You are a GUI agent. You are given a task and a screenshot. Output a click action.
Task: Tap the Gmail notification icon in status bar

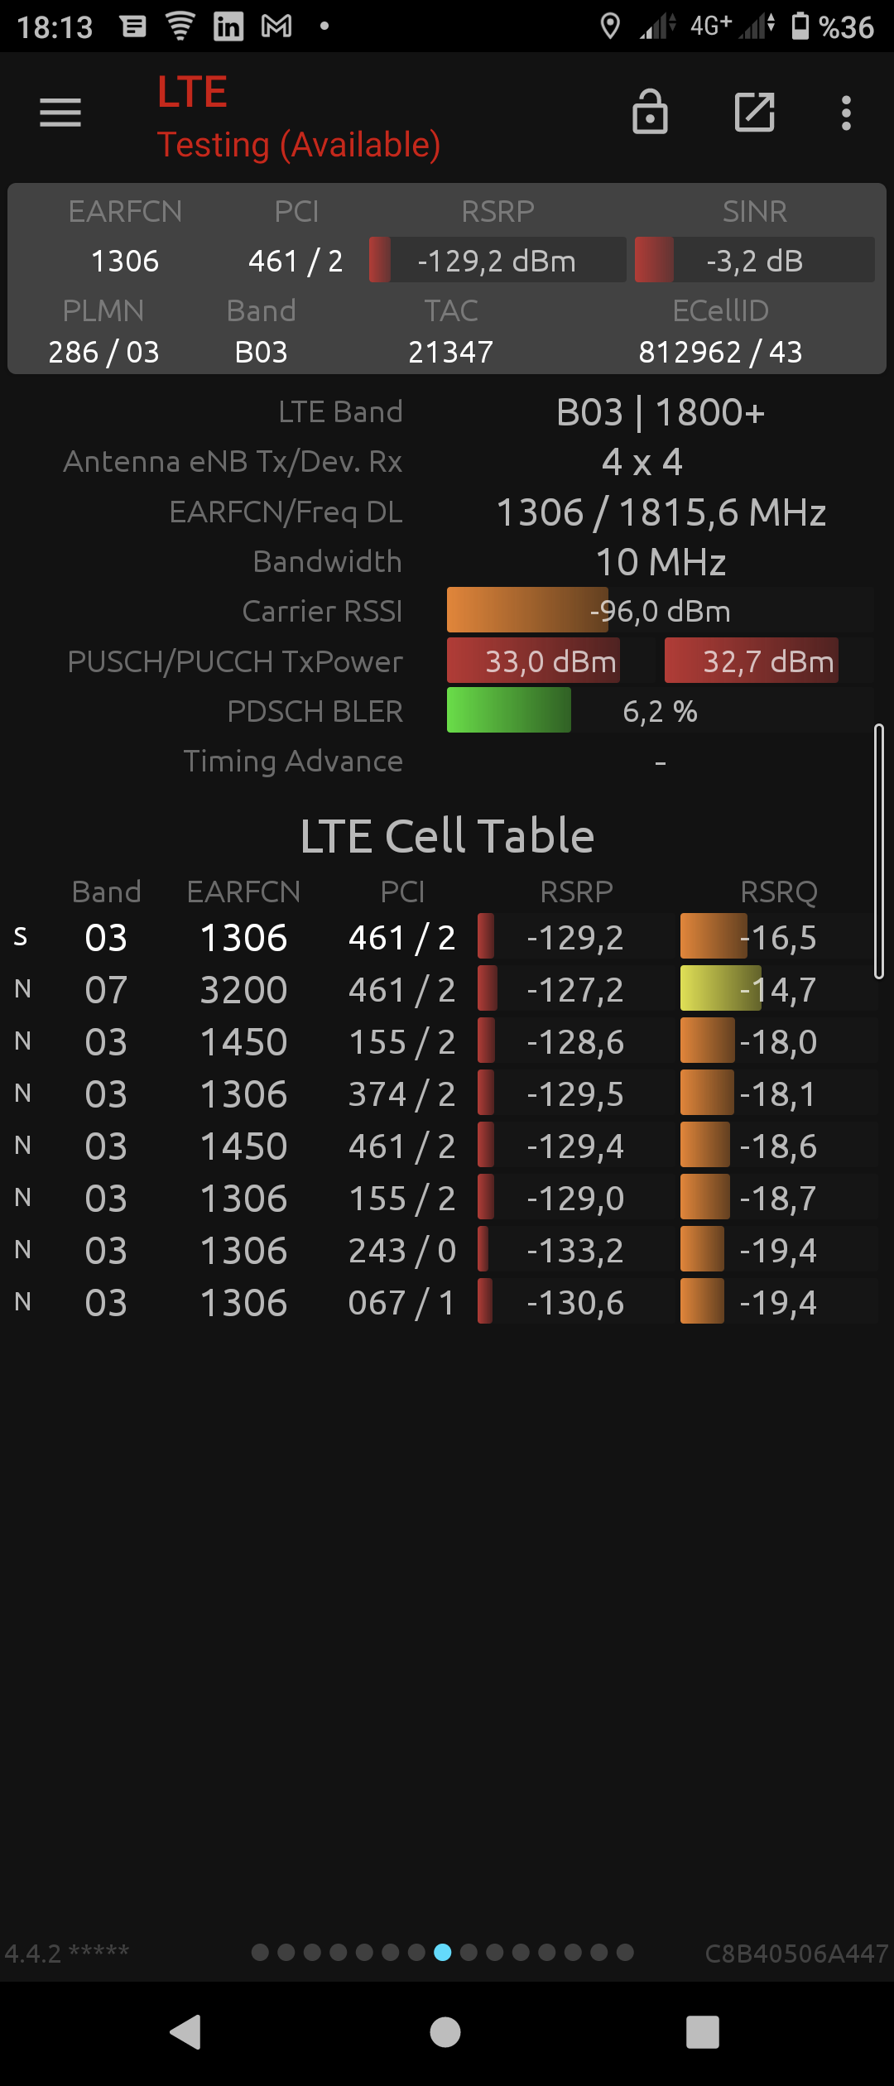[276, 26]
